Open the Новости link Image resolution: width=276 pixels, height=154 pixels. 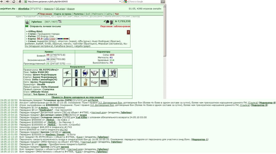point(49,9)
